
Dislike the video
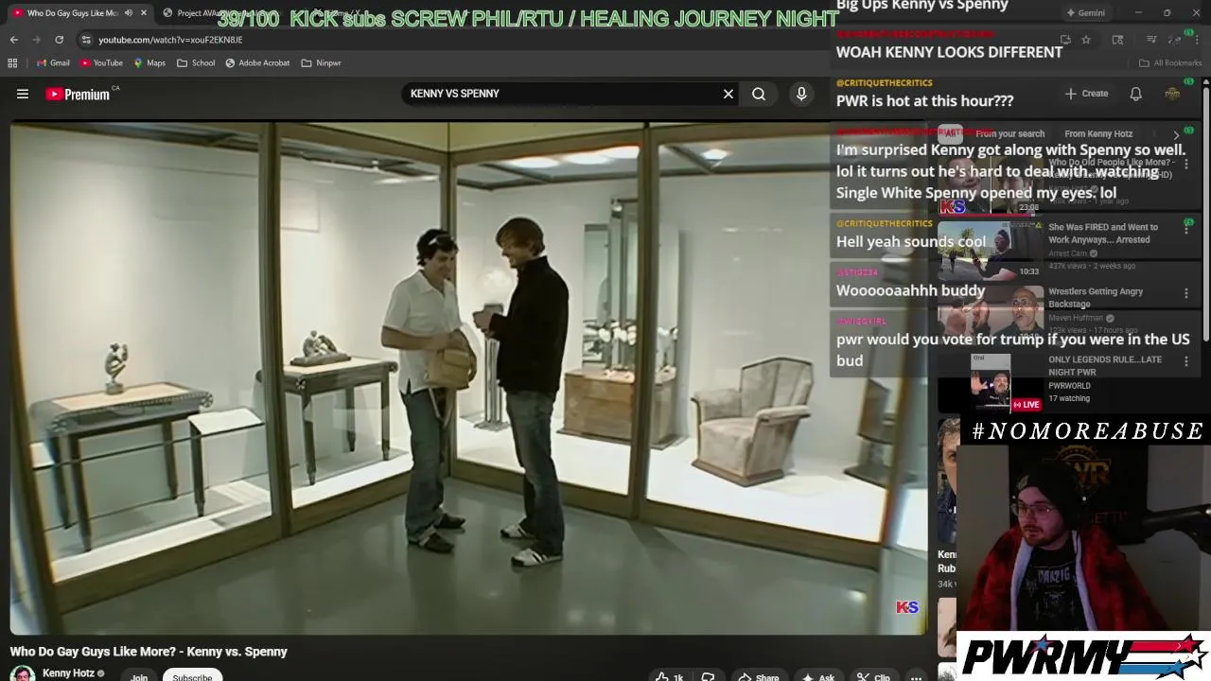click(x=708, y=676)
